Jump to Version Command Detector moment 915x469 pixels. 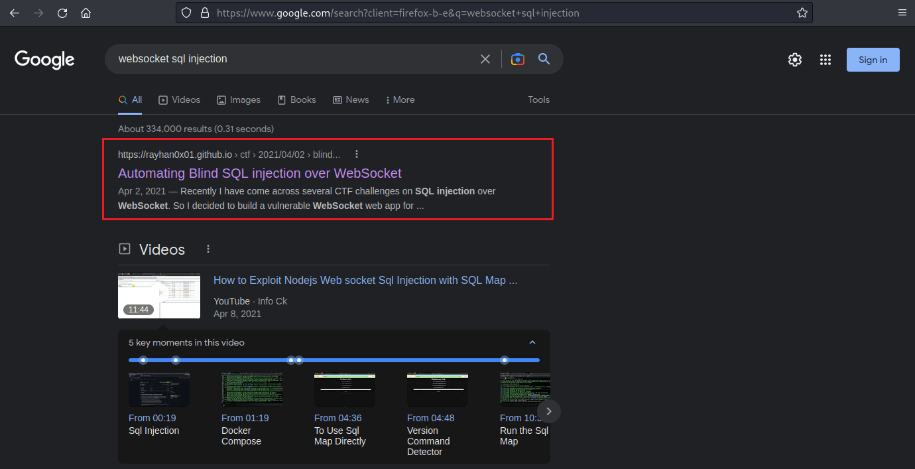pyautogui.click(x=428, y=441)
